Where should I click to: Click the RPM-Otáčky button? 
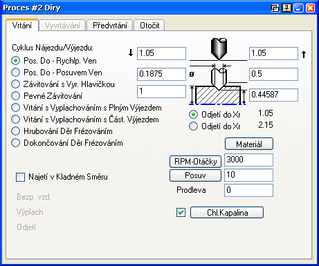tap(195, 162)
